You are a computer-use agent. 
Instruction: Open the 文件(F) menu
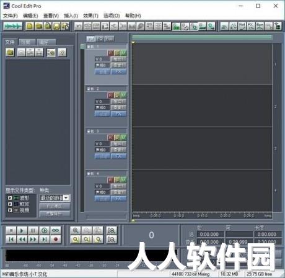pos(11,16)
